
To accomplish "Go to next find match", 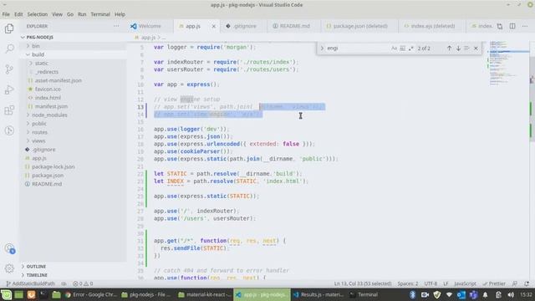I will (458, 48).
